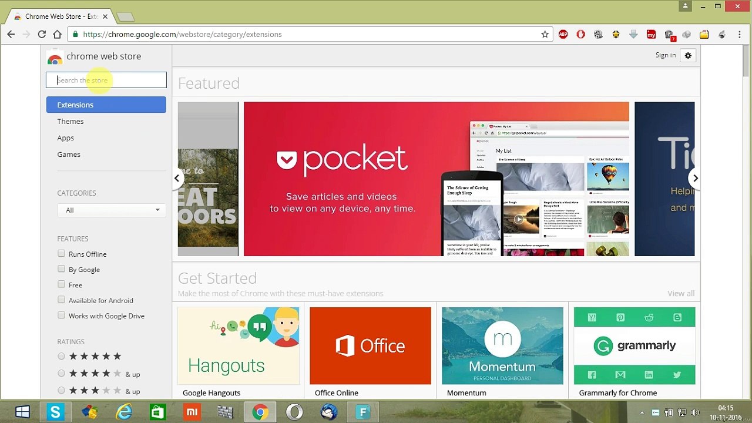Open the Hangouts extension thumbnail
The image size is (752, 423).
[x=239, y=345]
